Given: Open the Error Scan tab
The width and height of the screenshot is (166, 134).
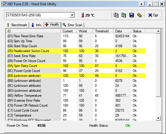Looking at the screenshot, I should [73, 25].
